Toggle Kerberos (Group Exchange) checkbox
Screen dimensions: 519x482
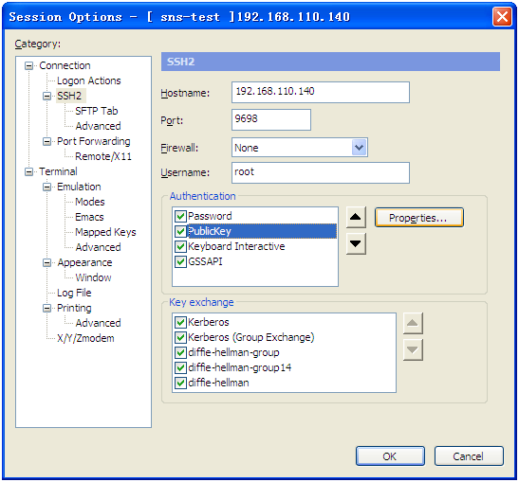click(x=180, y=337)
